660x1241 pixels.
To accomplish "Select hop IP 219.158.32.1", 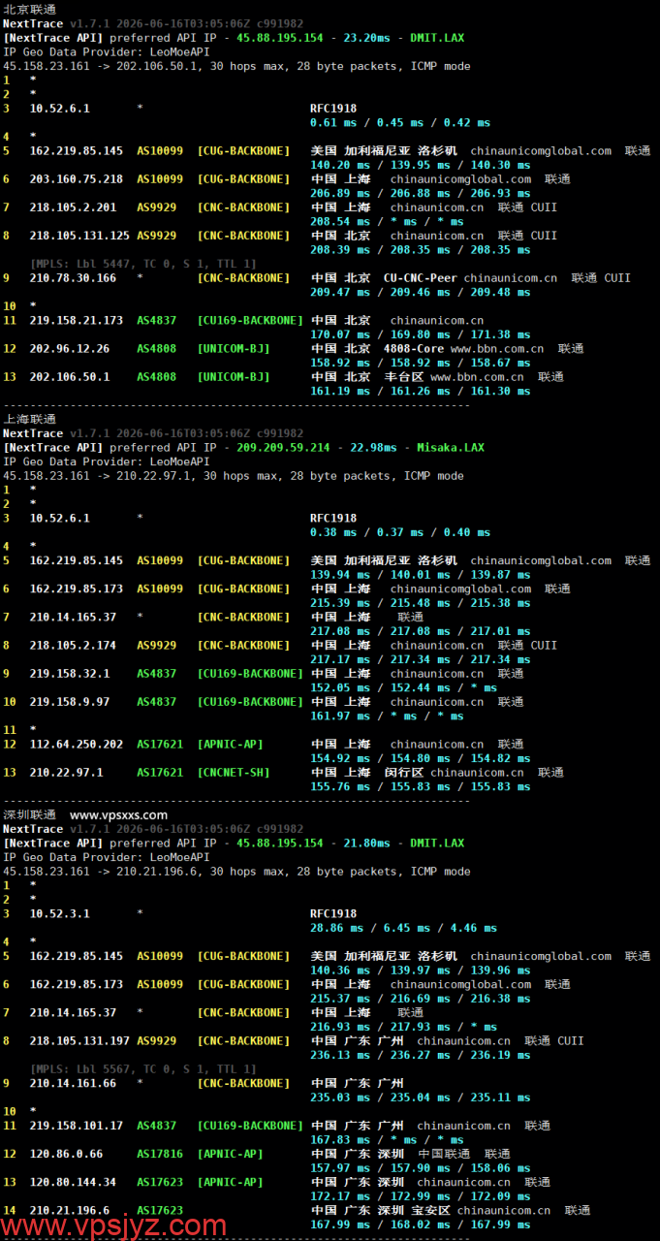I will click(x=70, y=674).
